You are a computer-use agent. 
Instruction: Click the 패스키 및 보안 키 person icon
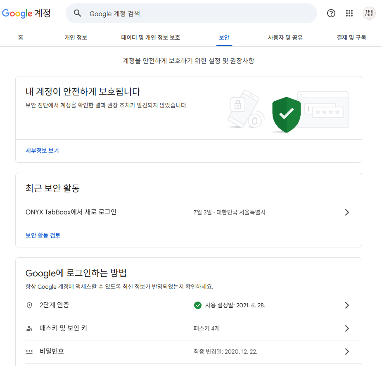pyautogui.click(x=29, y=328)
